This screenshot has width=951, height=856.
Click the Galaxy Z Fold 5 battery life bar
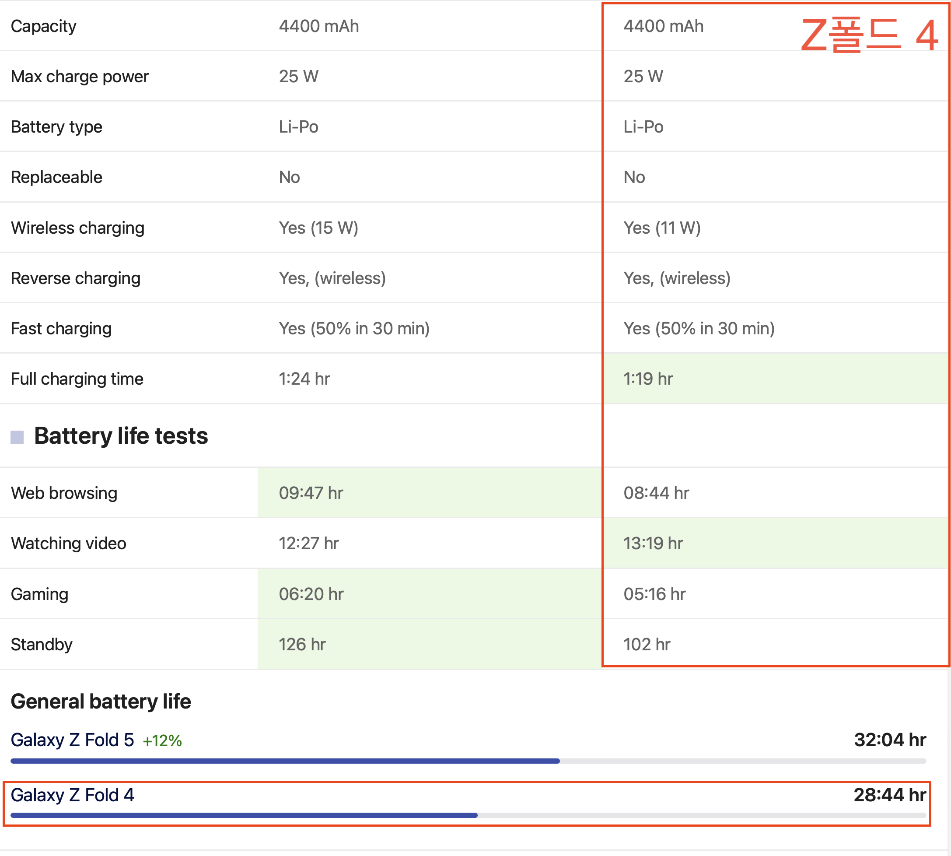[x=468, y=761]
